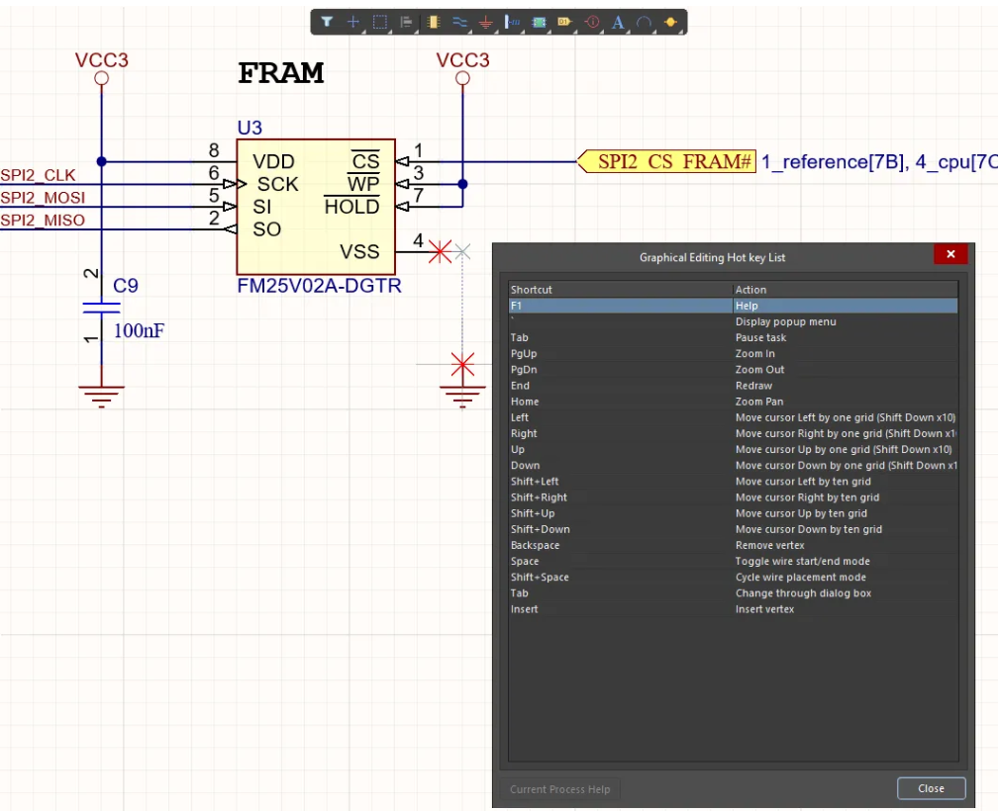Click the red cross at VSS pin 4
The image size is (999, 811).
440,252
